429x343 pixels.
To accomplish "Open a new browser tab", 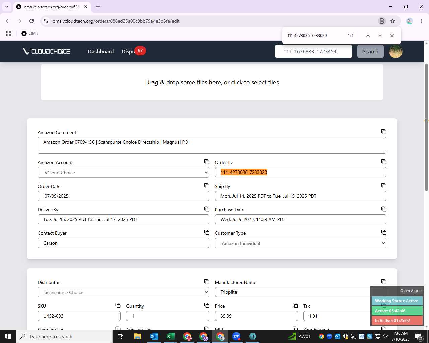I will [98, 7].
